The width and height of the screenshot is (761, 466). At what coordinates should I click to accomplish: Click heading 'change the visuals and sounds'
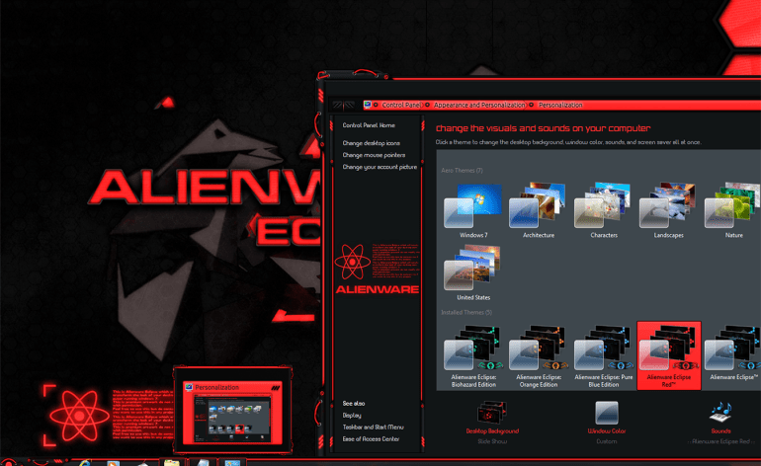click(543, 128)
